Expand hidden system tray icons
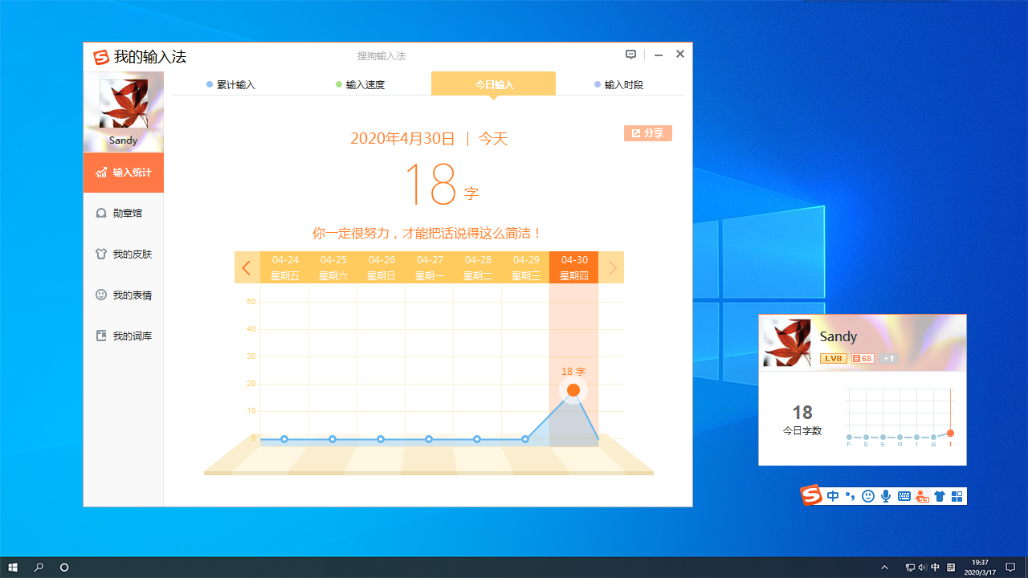1028x578 pixels. click(885, 568)
